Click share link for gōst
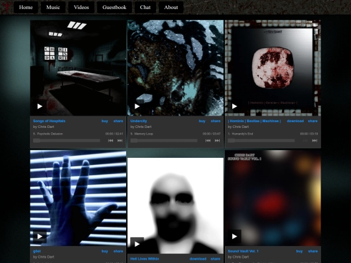Screen dimensions: 351x263 point(118,251)
